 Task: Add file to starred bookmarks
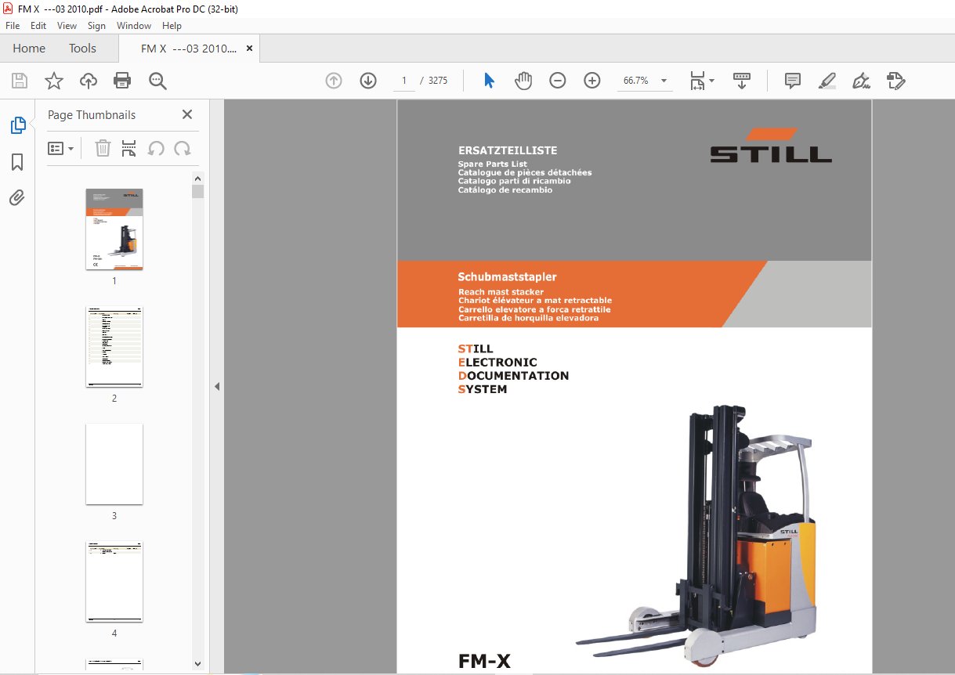coord(54,81)
